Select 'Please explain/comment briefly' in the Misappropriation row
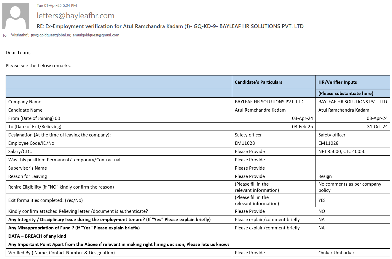The width and height of the screenshot is (392, 259). pyautogui.click(x=267, y=228)
